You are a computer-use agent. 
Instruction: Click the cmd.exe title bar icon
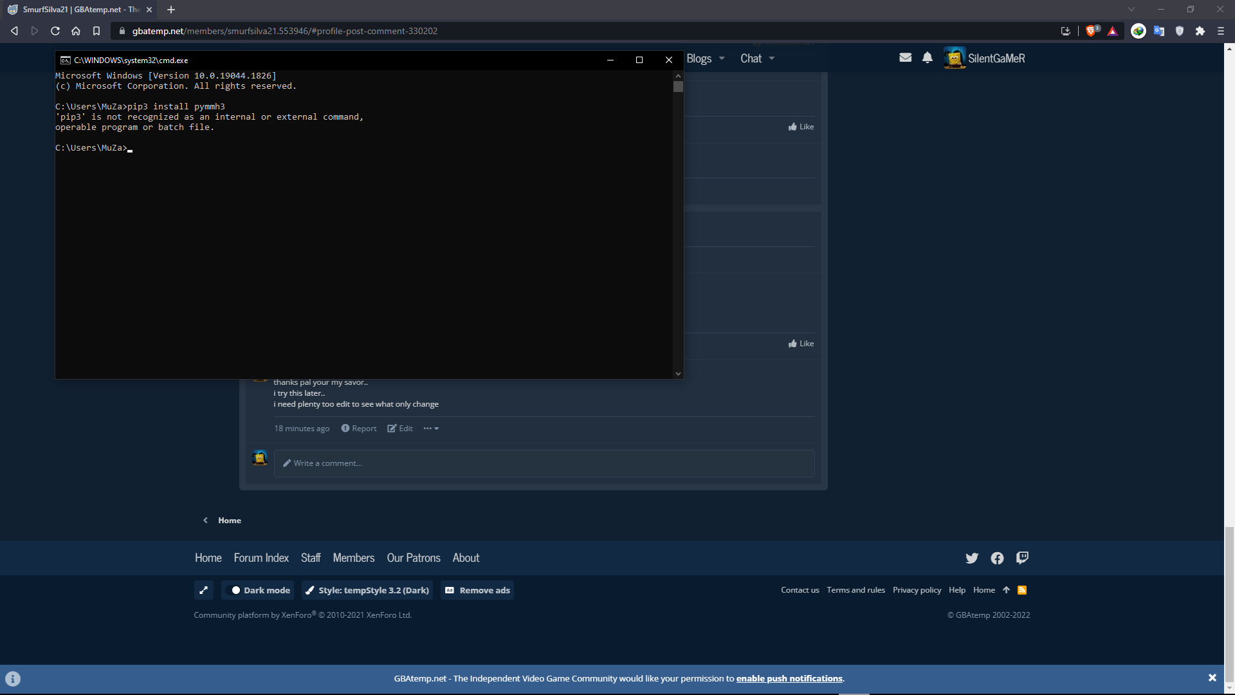tap(66, 60)
